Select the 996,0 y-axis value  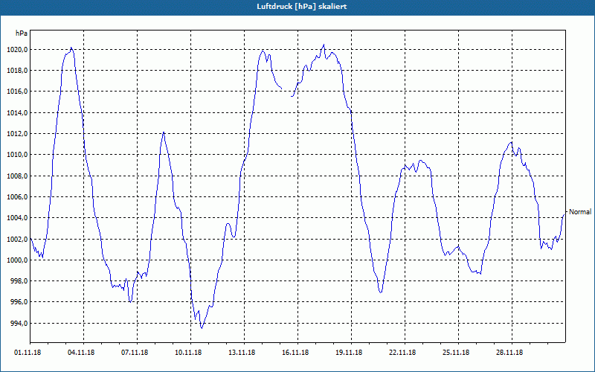21,302
